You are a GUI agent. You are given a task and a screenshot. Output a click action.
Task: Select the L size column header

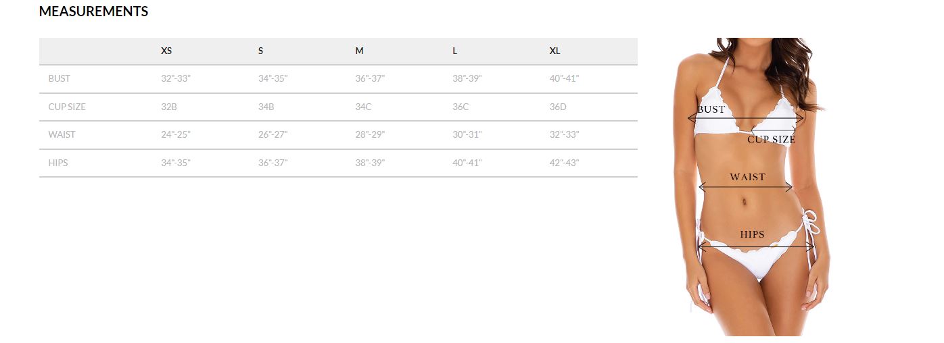pyautogui.click(x=455, y=51)
